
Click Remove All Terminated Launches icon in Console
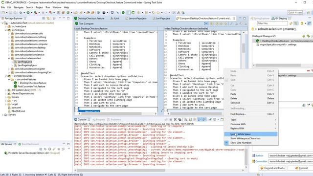pos(179,119)
